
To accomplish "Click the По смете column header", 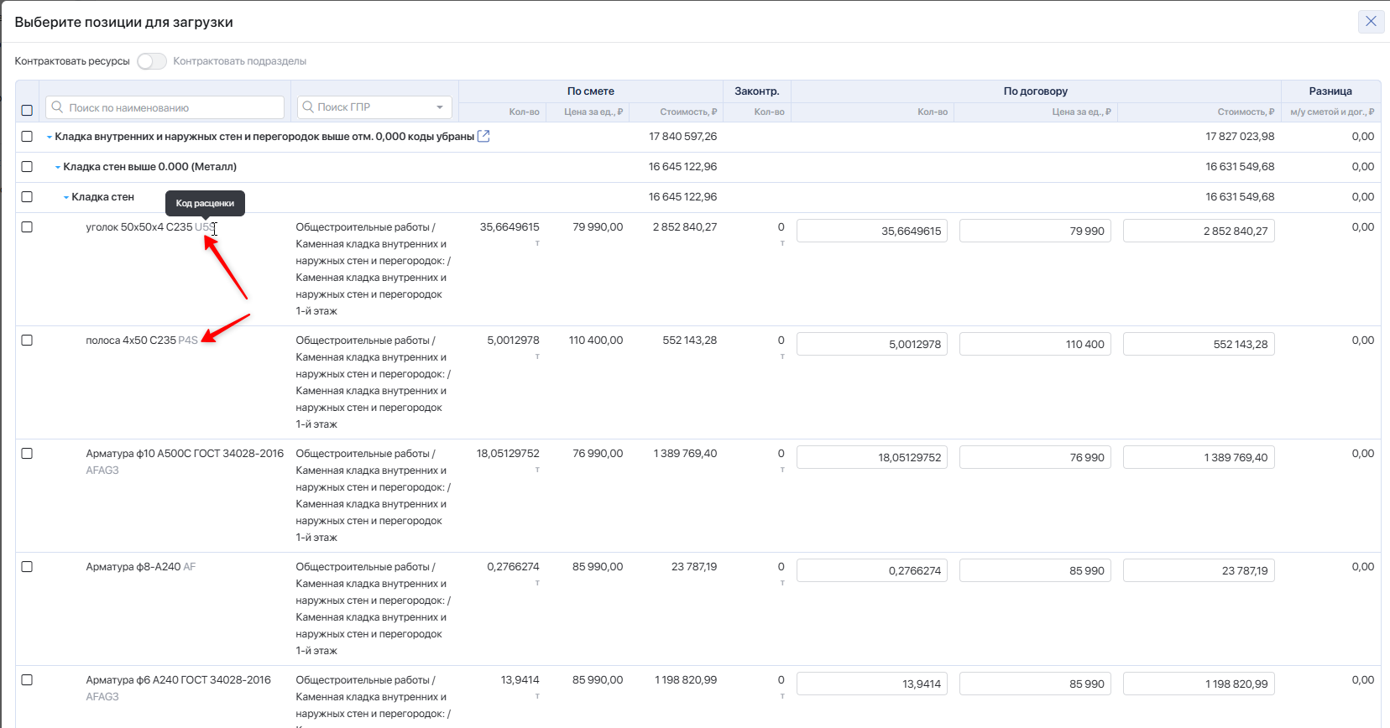I will click(590, 91).
